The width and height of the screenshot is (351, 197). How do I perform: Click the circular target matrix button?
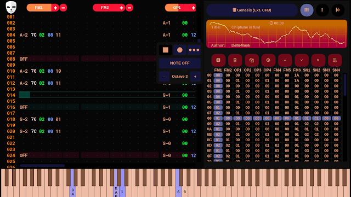(x=268, y=60)
